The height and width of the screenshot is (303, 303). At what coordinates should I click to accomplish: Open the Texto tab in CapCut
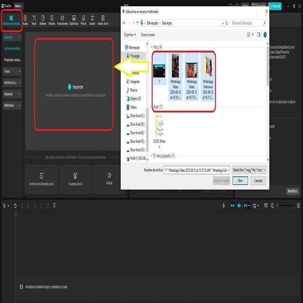(34, 21)
